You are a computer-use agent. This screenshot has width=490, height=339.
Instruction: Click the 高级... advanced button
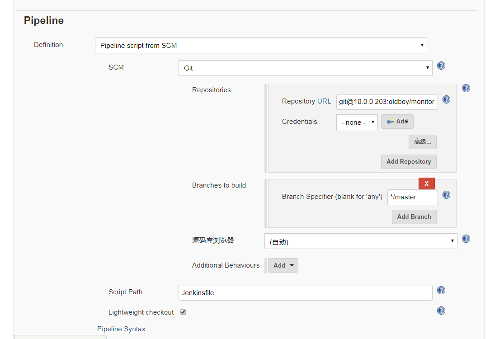(422, 142)
